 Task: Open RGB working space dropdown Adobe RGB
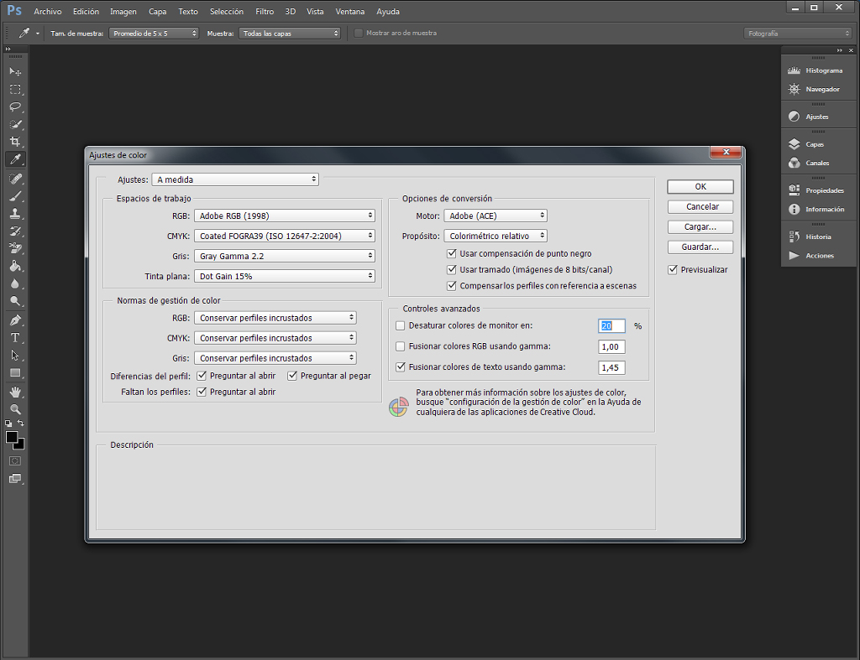(285, 216)
